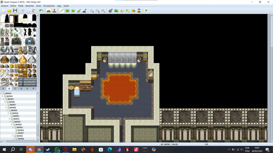Image resolution: width=273 pixels, height=153 pixels.
Task: Click the Cut scissors icon
Action: 23,11
